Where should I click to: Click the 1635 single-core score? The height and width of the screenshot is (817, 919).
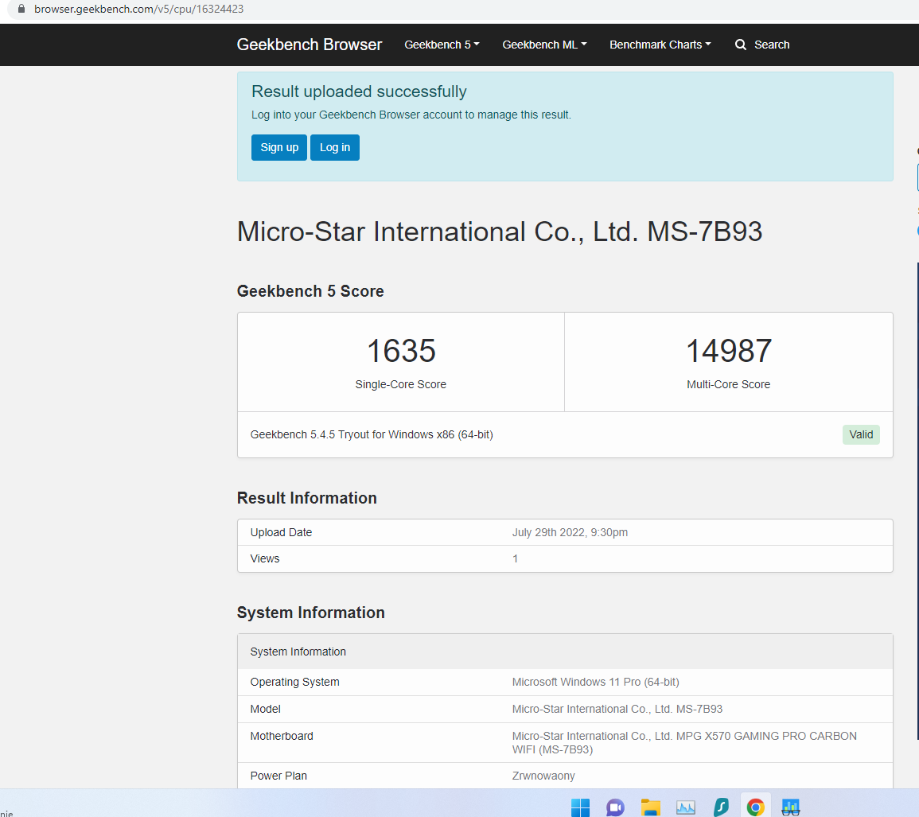[401, 351]
